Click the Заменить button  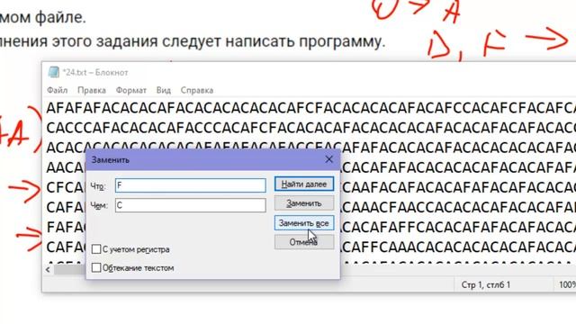point(304,203)
